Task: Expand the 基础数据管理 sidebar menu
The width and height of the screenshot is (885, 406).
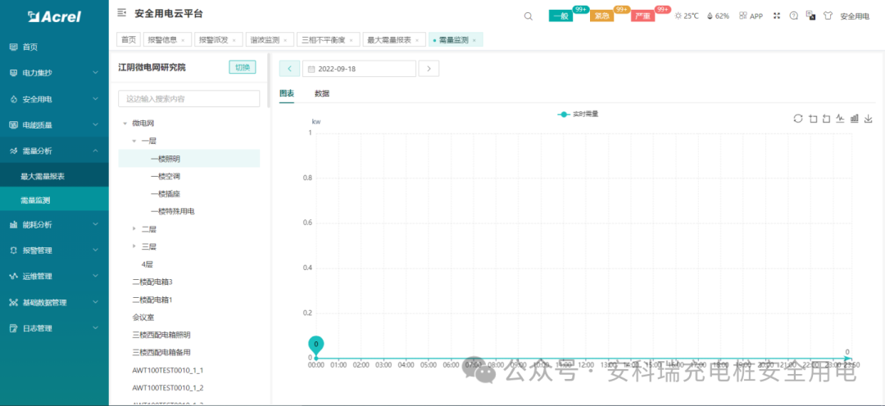Action: point(54,302)
